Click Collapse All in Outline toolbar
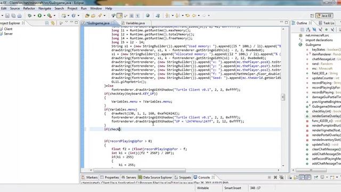The image size is (341, 192). coord(302,29)
